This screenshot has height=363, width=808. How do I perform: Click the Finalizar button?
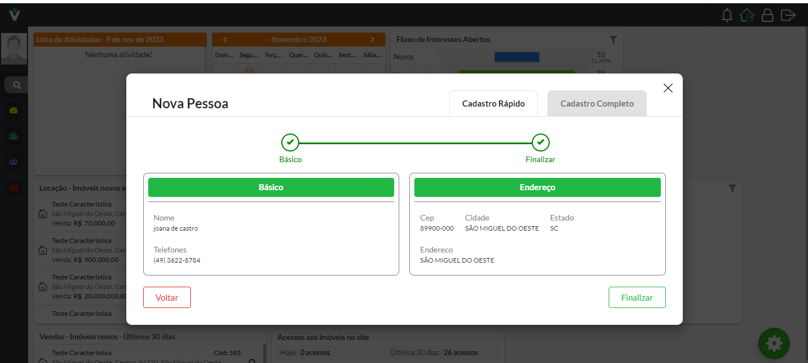point(637,298)
